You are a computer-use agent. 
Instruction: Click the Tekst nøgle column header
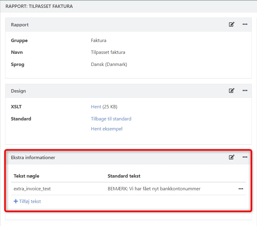(26, 176)
